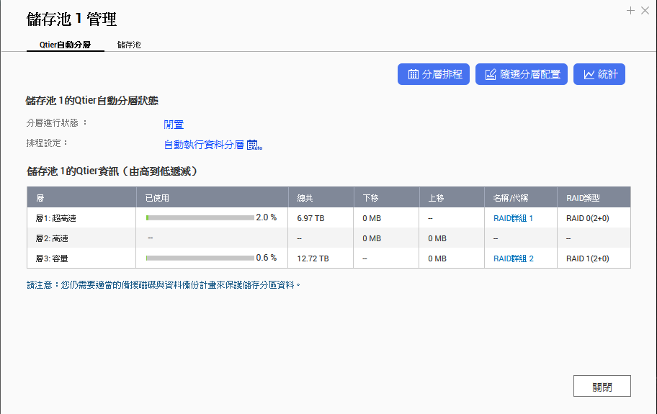Open the RAID群組 1 link

(513, 217)
